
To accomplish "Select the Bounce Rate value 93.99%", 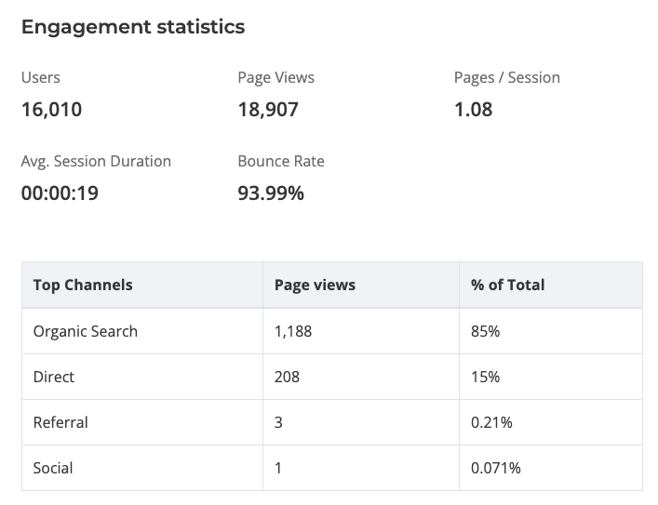I will tap(271, 193).
